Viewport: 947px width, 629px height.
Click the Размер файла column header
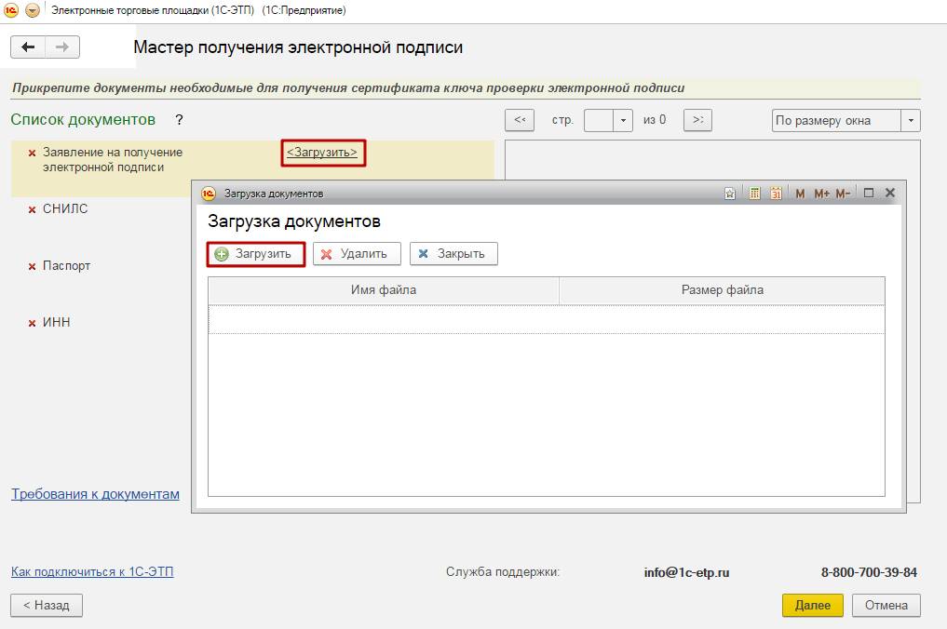(x=723, y=289)
